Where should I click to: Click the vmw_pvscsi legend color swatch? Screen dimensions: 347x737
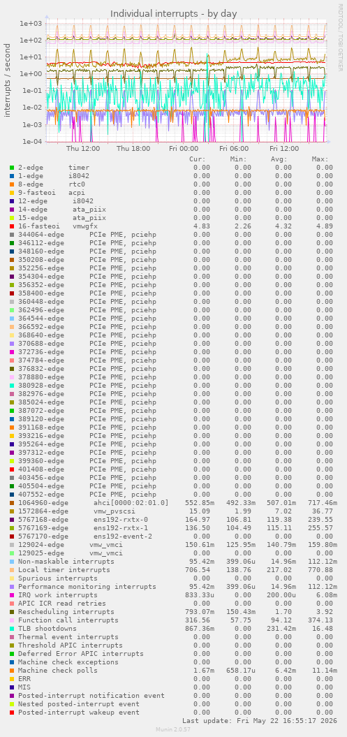point(12,511)
